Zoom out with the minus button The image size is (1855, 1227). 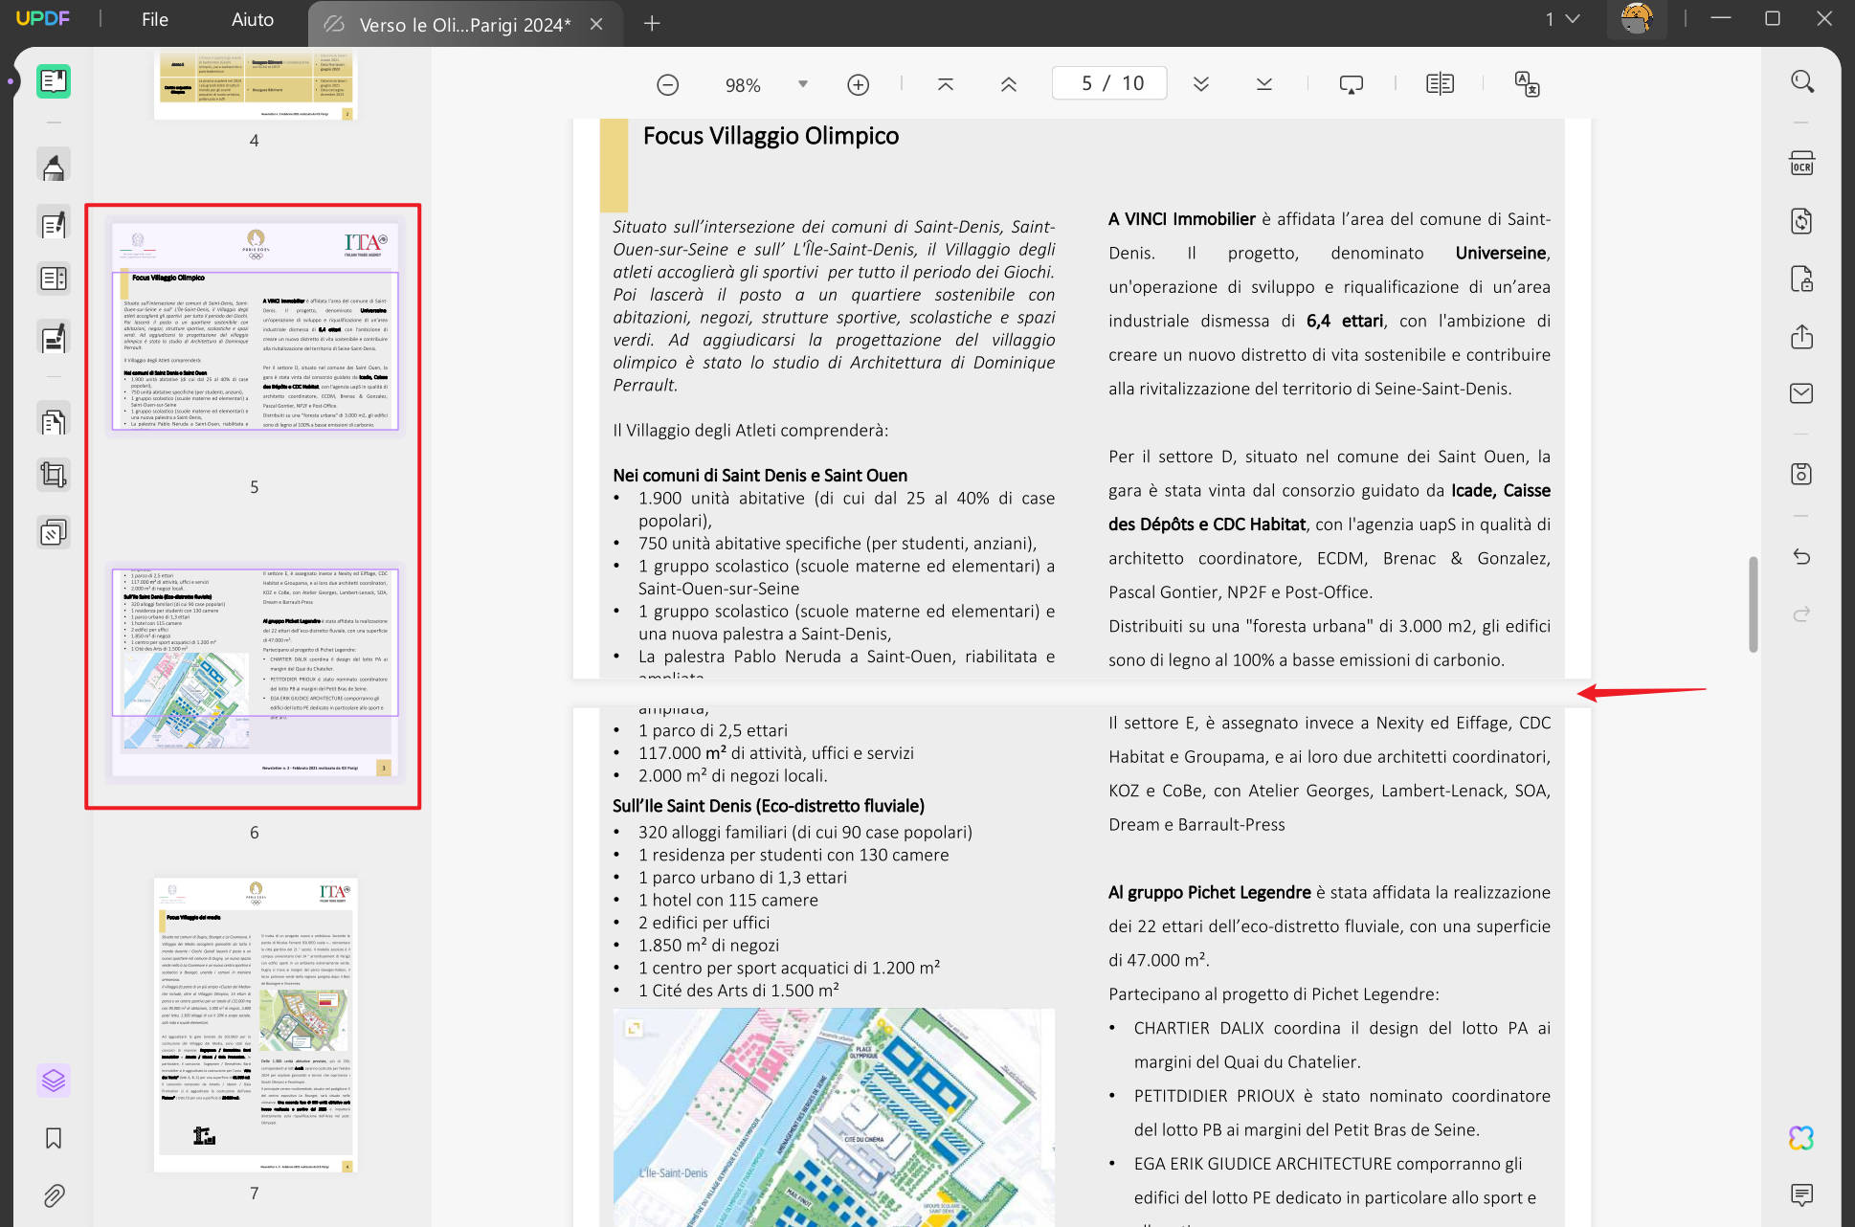pos(668,85)
